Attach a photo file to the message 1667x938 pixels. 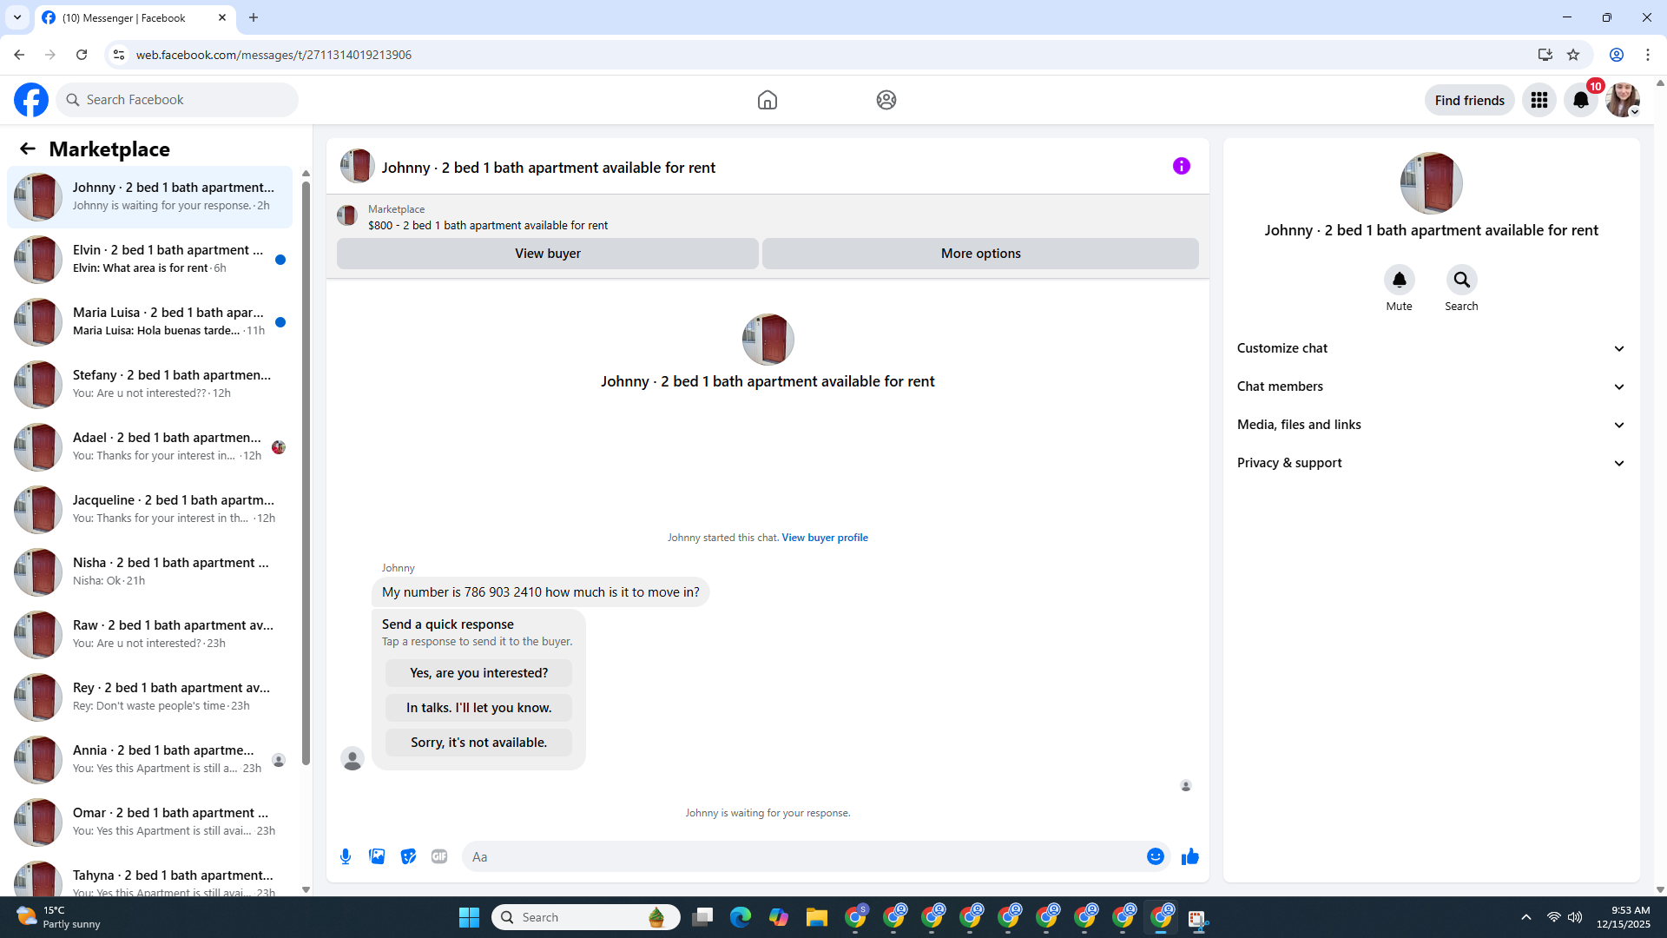tap(377, 856)
